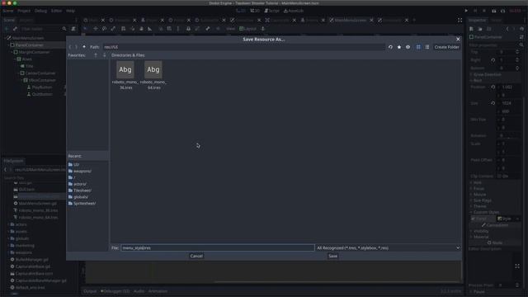Click the Cancel button
This screenshot has height=297, width=528.
(196, 257)
